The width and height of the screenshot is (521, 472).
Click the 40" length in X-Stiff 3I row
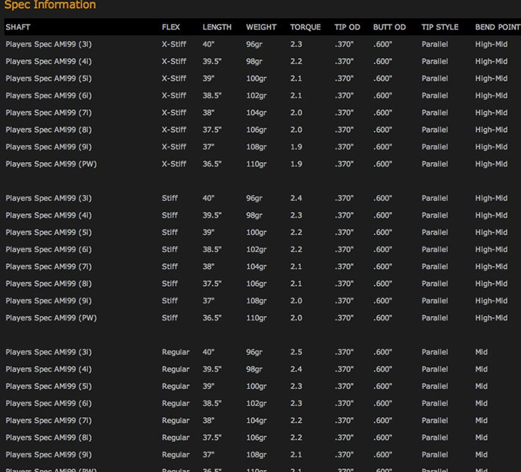click(x=208, y=44)
